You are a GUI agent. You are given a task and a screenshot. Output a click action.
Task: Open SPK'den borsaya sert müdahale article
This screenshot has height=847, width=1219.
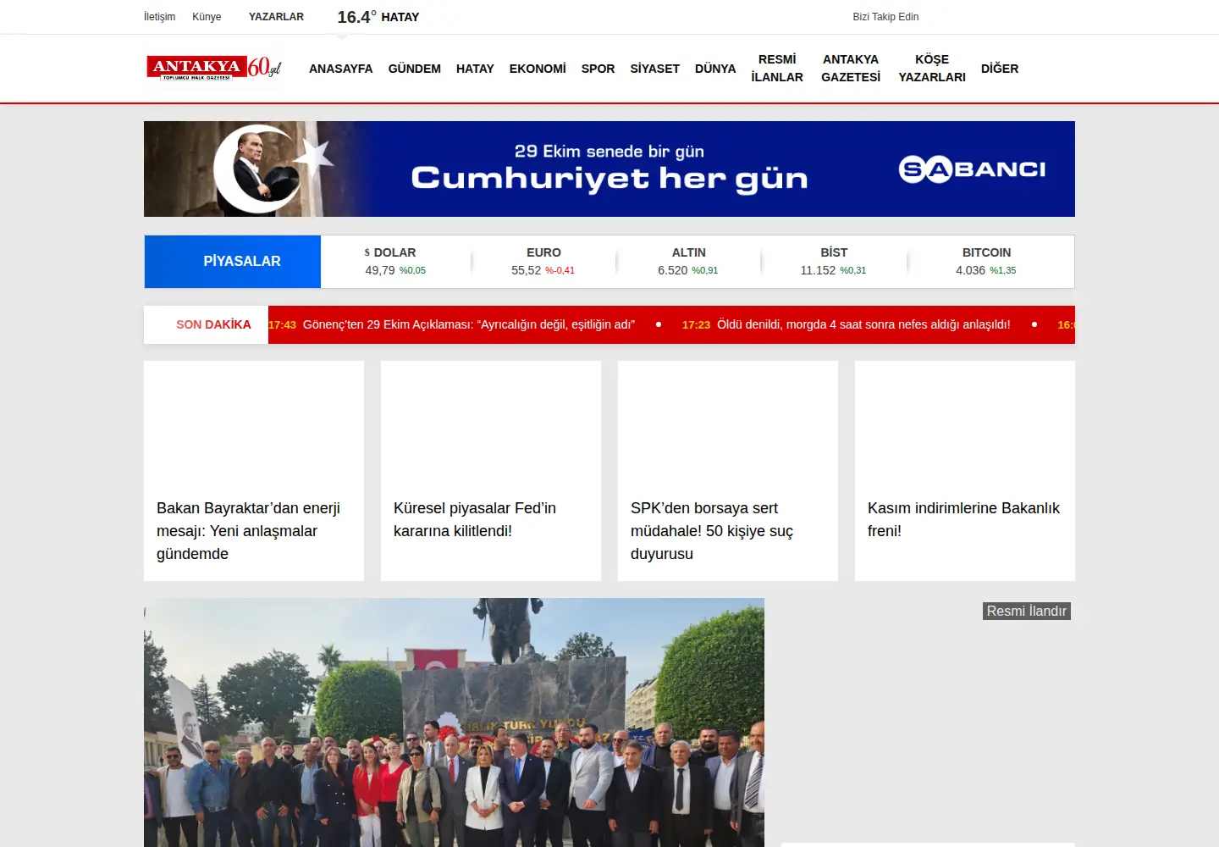pos(728,471)
